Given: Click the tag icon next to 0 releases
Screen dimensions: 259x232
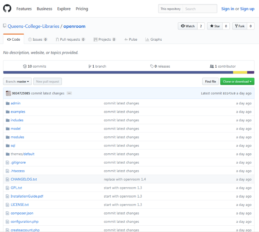Looking at the screenshot, I should tap(152, 66).
